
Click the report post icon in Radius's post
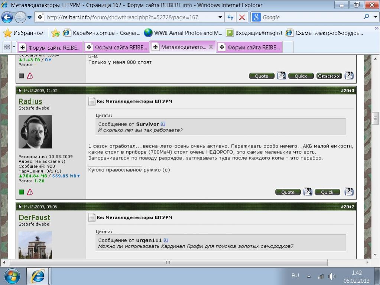(x=30, y=192)
